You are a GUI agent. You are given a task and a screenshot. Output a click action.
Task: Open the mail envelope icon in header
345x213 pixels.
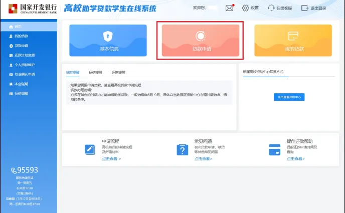pos(230,8)
